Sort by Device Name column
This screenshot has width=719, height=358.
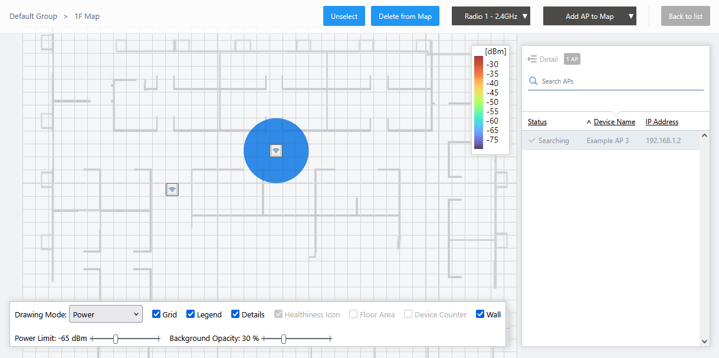point(614,122)
